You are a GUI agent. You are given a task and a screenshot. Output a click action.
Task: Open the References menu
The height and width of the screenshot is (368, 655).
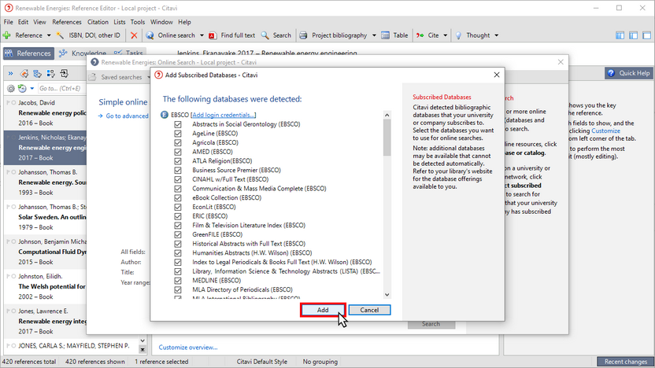67,22
